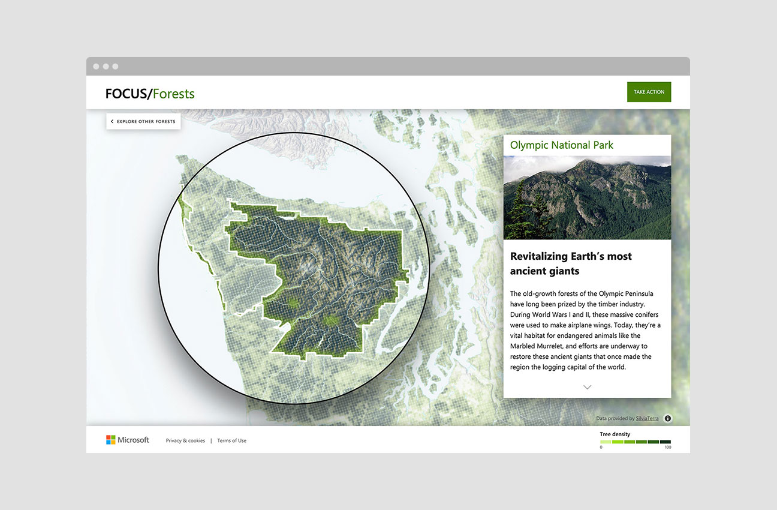This screenshot has width=777, height=510.
Task: Go back via Explore Other Forests
Action: coord(143,121)
